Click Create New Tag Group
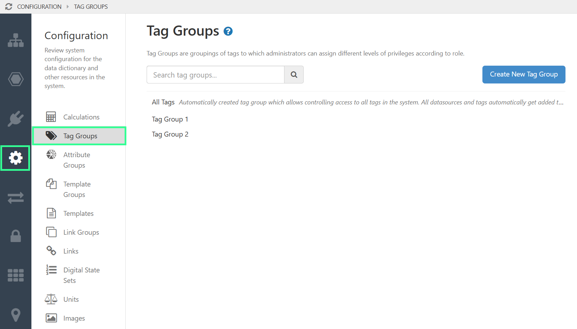The width and height of the screenshot is (577, 329). point(523,74)
